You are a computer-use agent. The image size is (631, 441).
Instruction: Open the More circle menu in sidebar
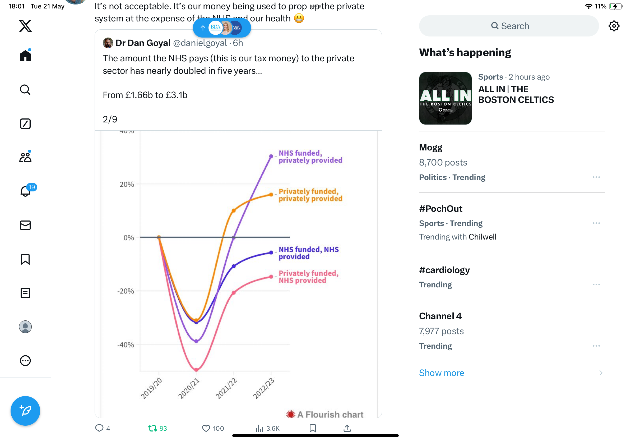(25, 361)
